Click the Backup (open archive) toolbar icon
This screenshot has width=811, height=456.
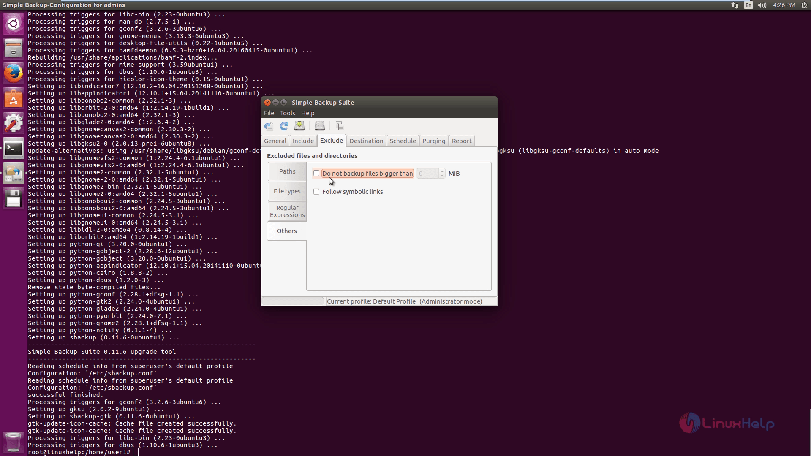pos(319,126)
